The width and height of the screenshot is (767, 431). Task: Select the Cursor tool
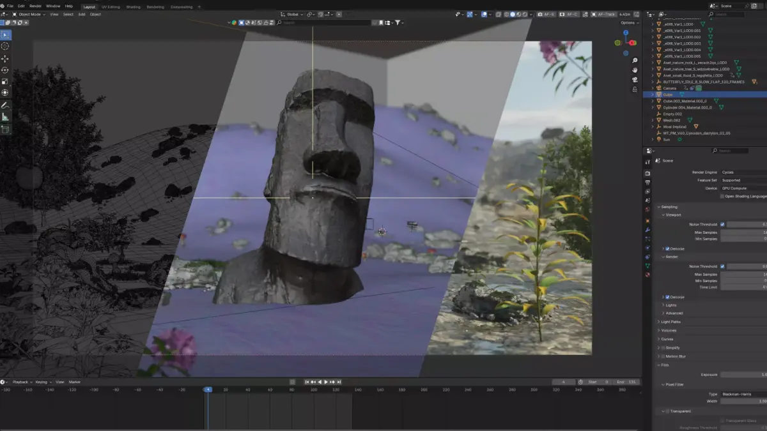click(x=5, y=47)
